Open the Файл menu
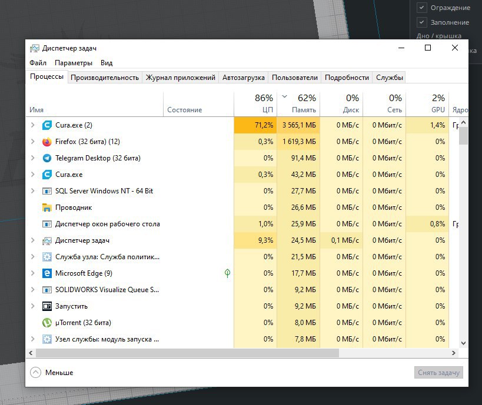The width and height of the screenshot is (482, 405). 38,63
